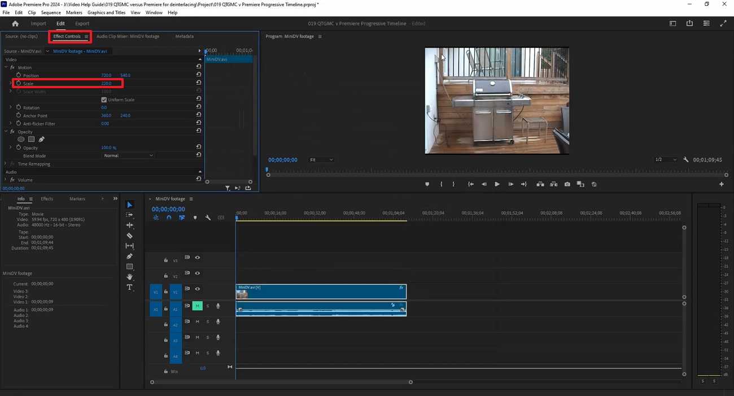The height and width of the screenshot is (396, 734).
Task: Click Add Marker icon in timeline header
Action: tap(195, 217)
